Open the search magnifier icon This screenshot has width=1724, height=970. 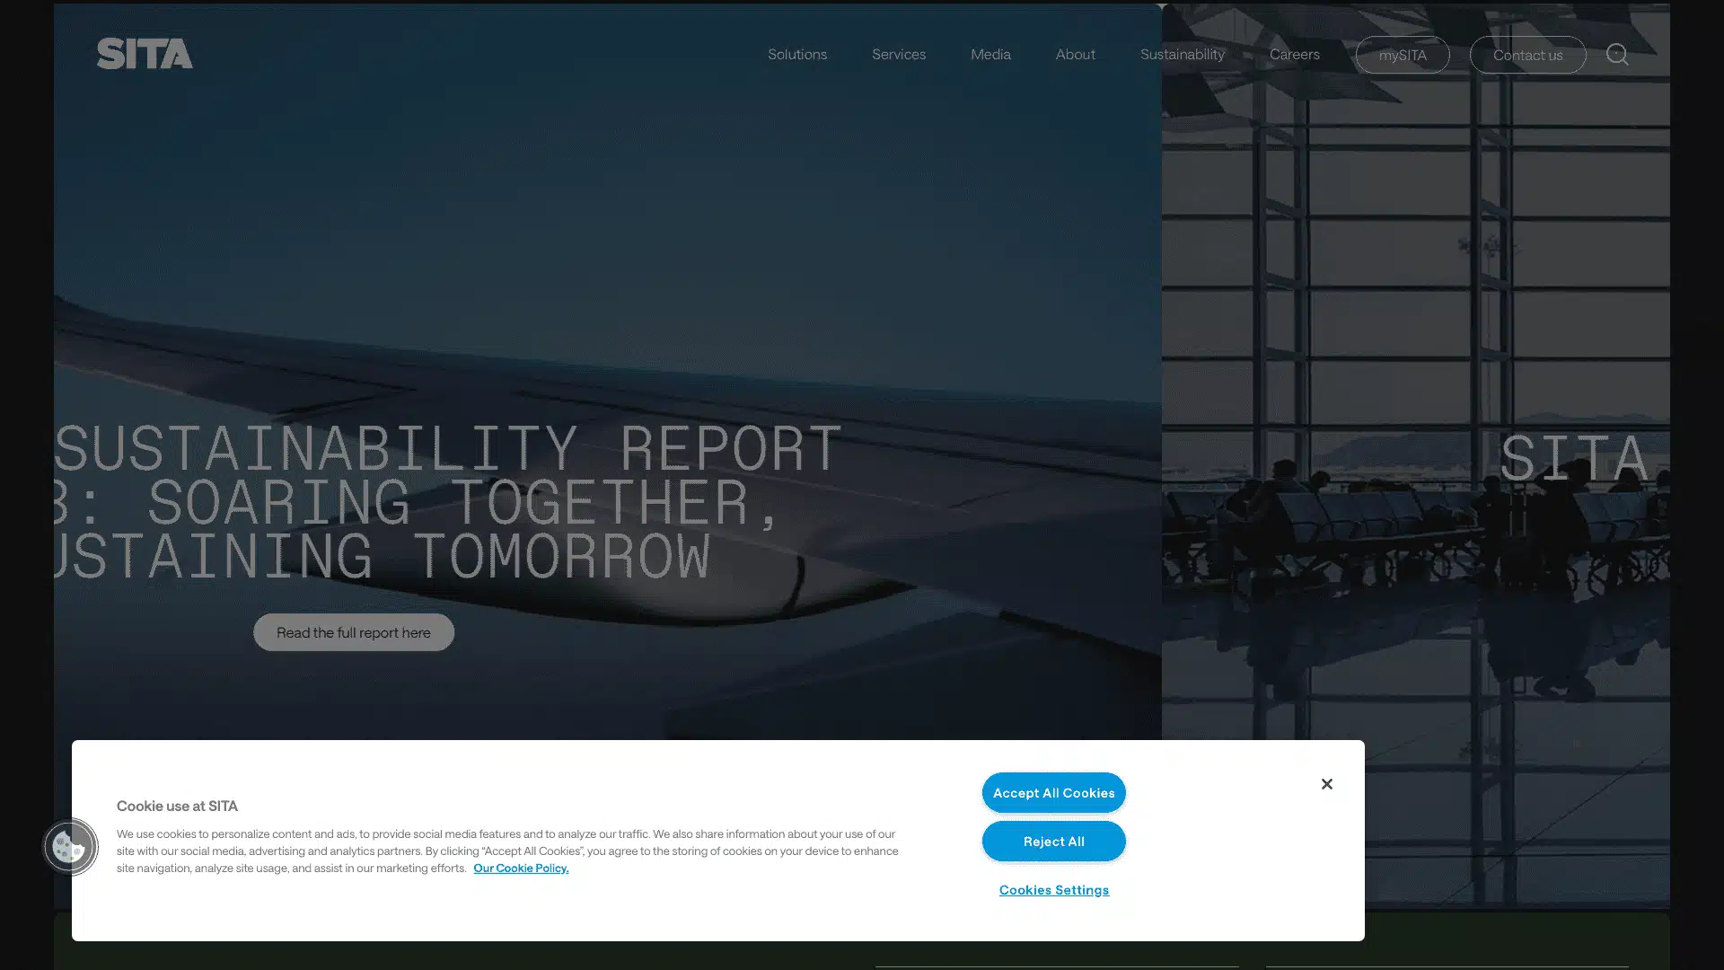tap(1617, 55)
